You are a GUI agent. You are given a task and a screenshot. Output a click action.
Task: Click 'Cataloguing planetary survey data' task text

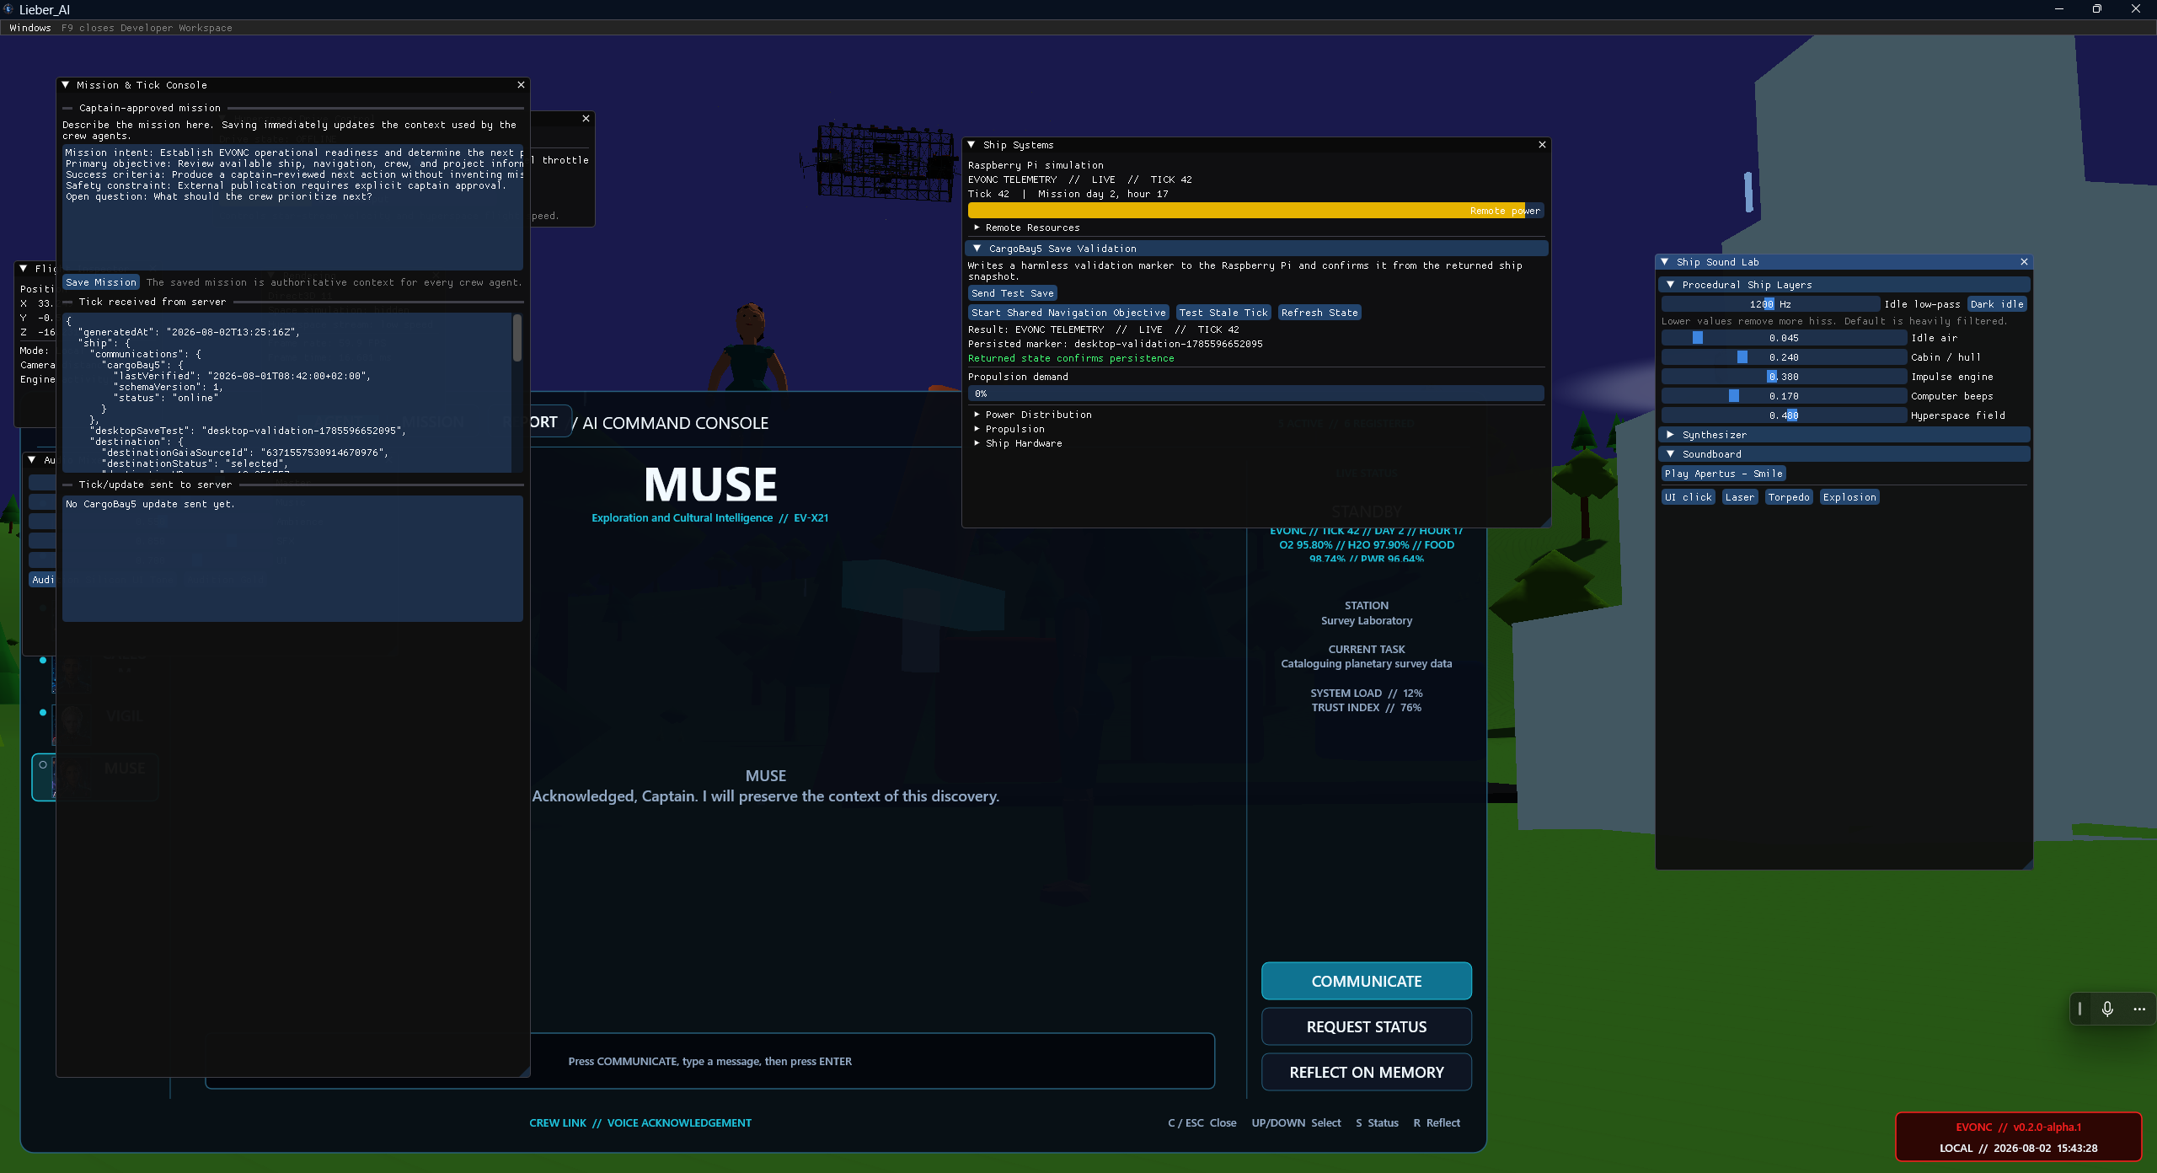(x=1366, y=664)
